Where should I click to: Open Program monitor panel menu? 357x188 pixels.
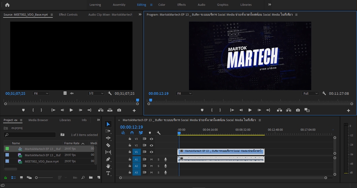296,14
